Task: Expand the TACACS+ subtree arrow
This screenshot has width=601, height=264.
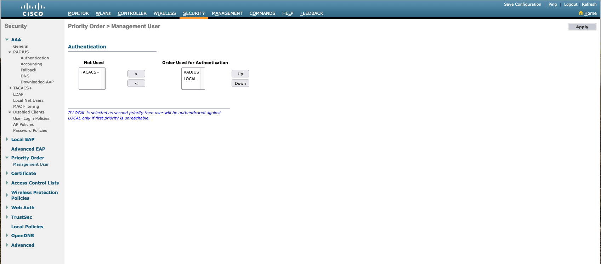Action: (10, 88)
